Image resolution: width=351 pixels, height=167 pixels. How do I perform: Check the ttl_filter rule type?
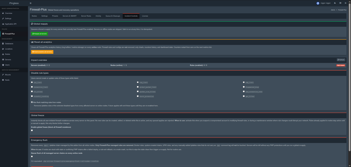pyautogui.click(x=32, y=91)
